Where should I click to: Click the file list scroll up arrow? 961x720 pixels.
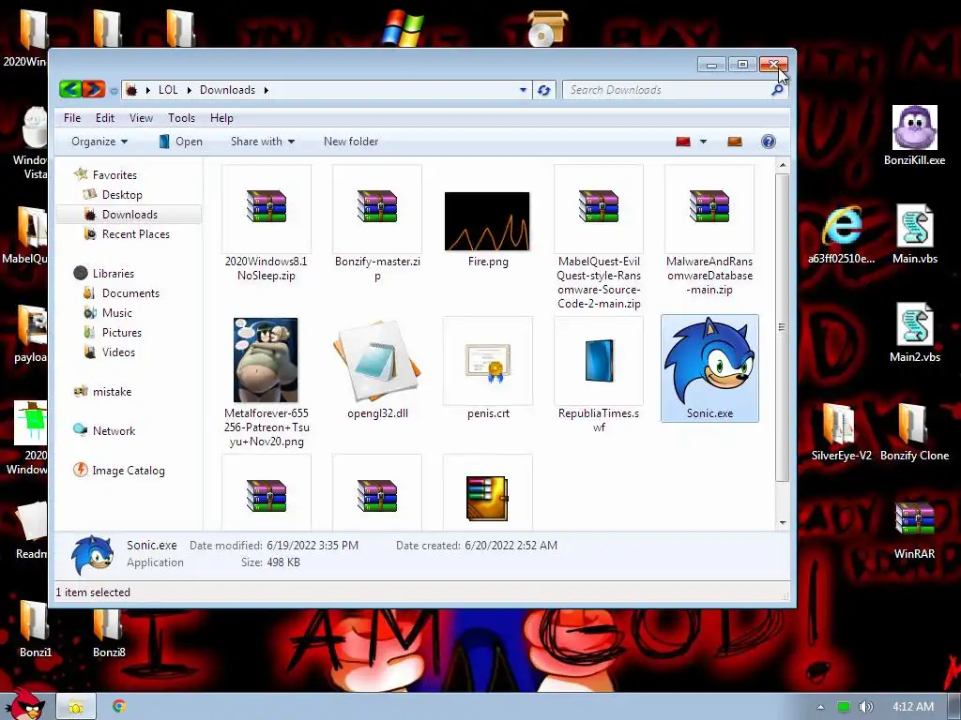(782, 165)
